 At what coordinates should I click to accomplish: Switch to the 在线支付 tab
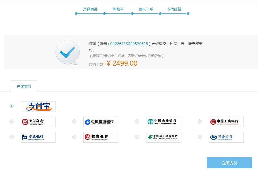point(24,86)
